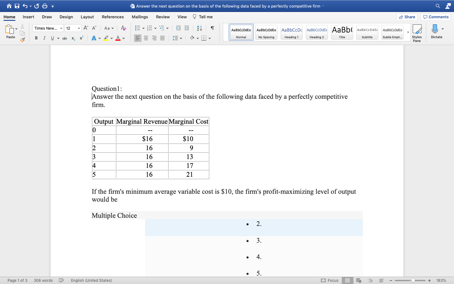This screenshot has width=454, height=284.
Task: Toggle bold formatting
Action: pyautogui.click(x=36, y=38)
